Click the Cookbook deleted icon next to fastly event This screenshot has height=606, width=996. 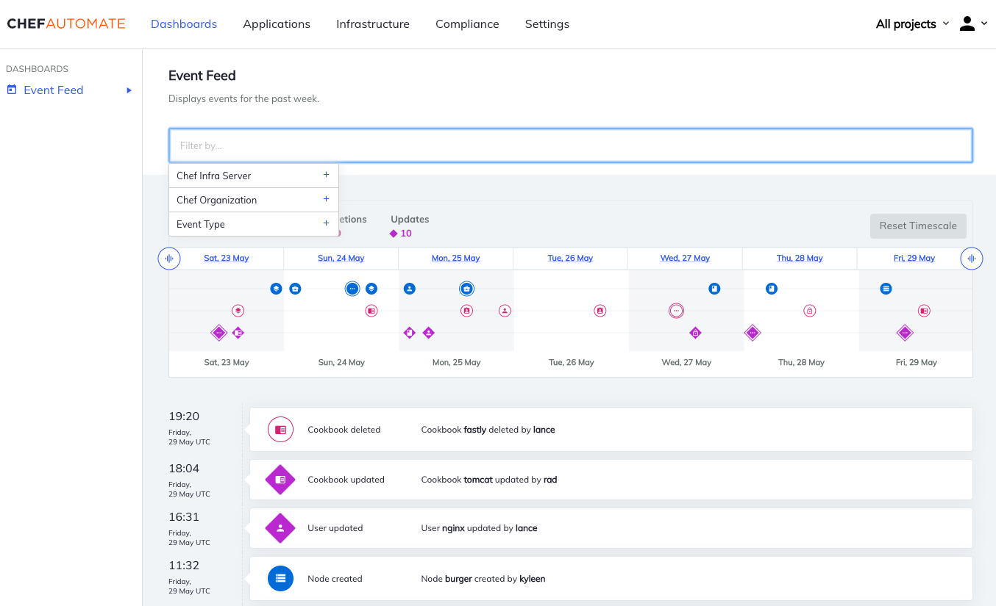[x=280, y=429]
